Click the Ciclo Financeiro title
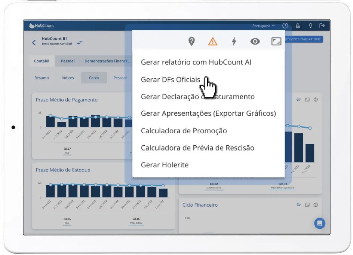 coord(200,205)
